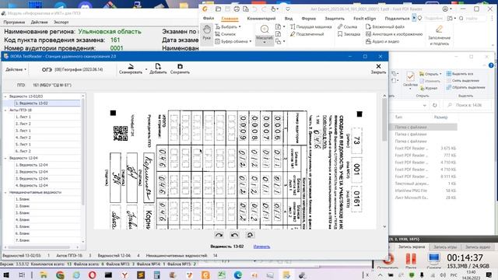498x280 pixels.
Task: Click Вложенный файл in Foxit ribbon
Action: coord(385,26)
